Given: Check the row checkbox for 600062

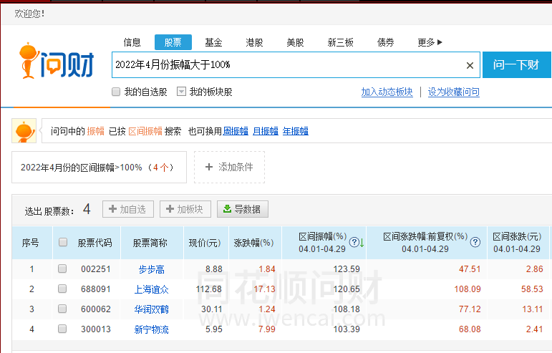Looking at the screenshot, I should (62, 309).
